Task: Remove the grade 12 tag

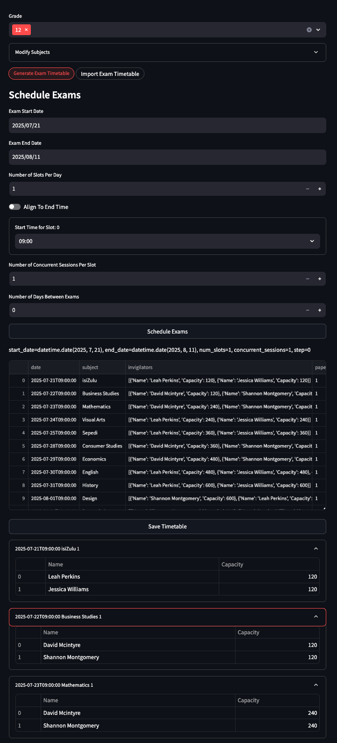Action: tap(26, 30)
